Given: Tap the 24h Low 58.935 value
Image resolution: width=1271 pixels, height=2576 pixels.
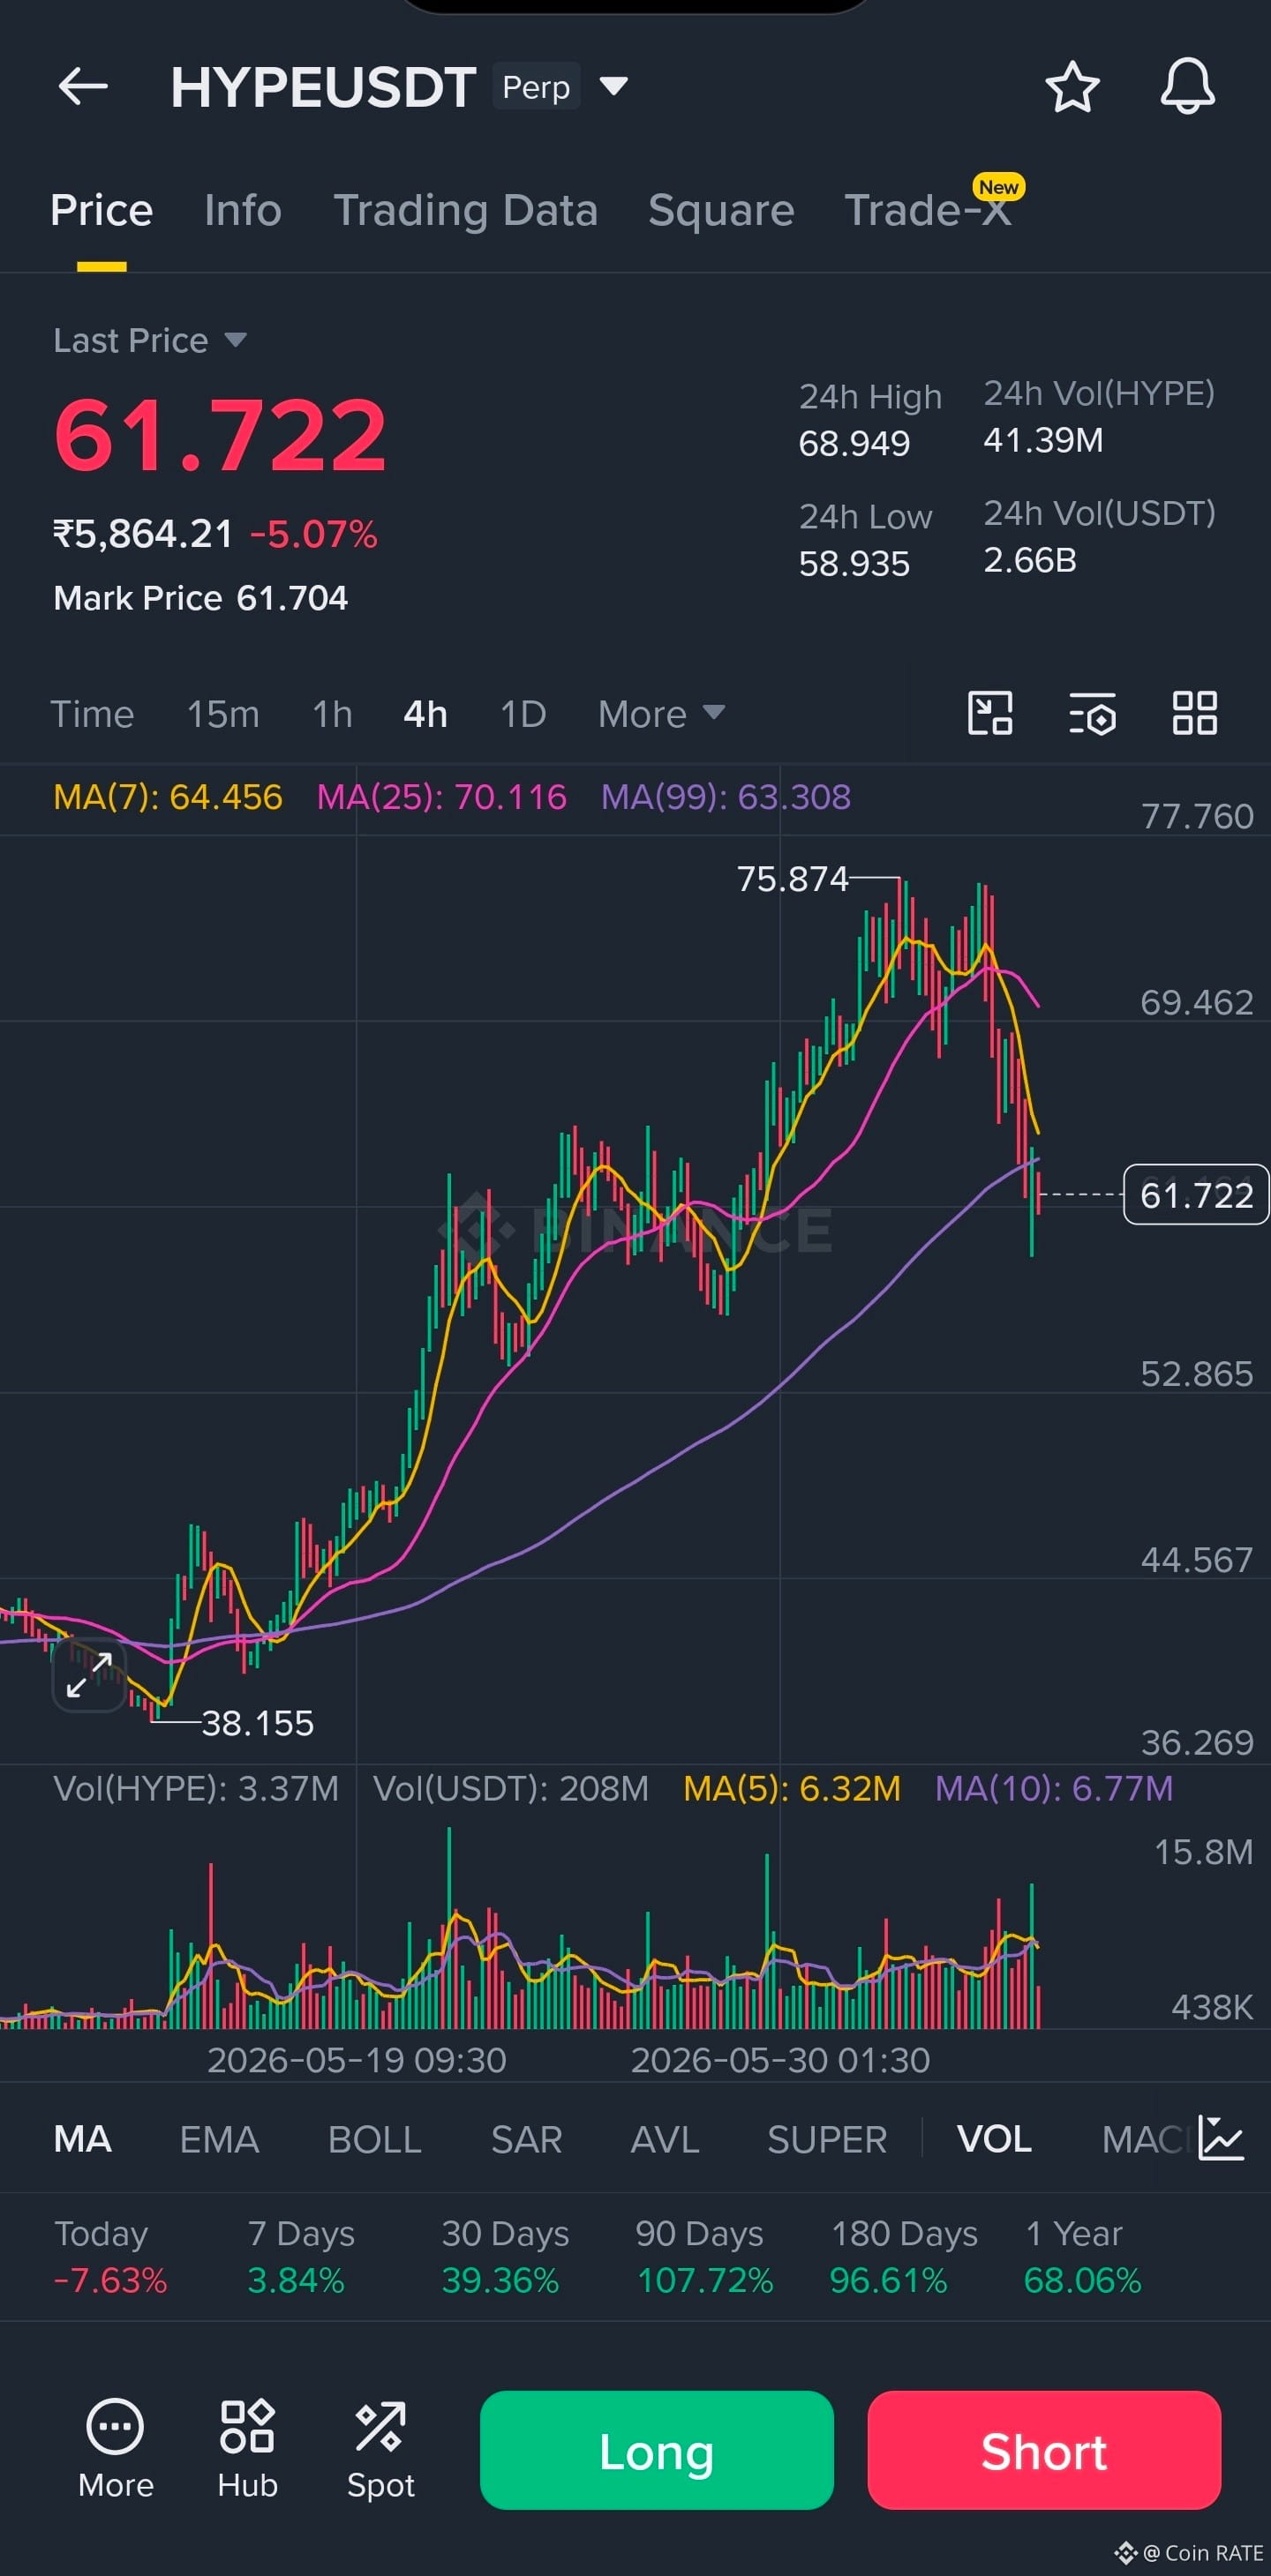Looking at the screenshot, I should (x=854, y=564).
